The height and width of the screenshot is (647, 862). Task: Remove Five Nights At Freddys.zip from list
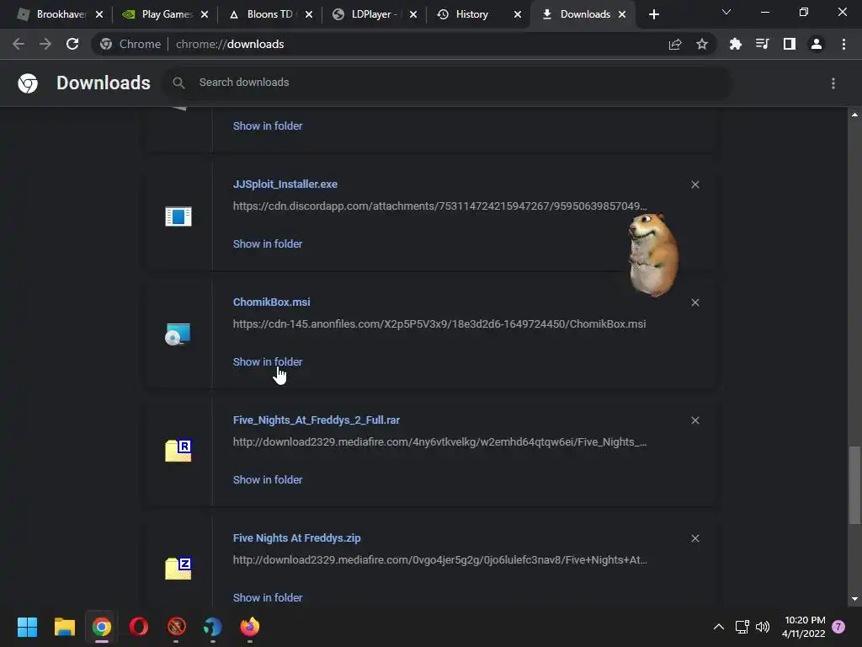coord(694,538)
